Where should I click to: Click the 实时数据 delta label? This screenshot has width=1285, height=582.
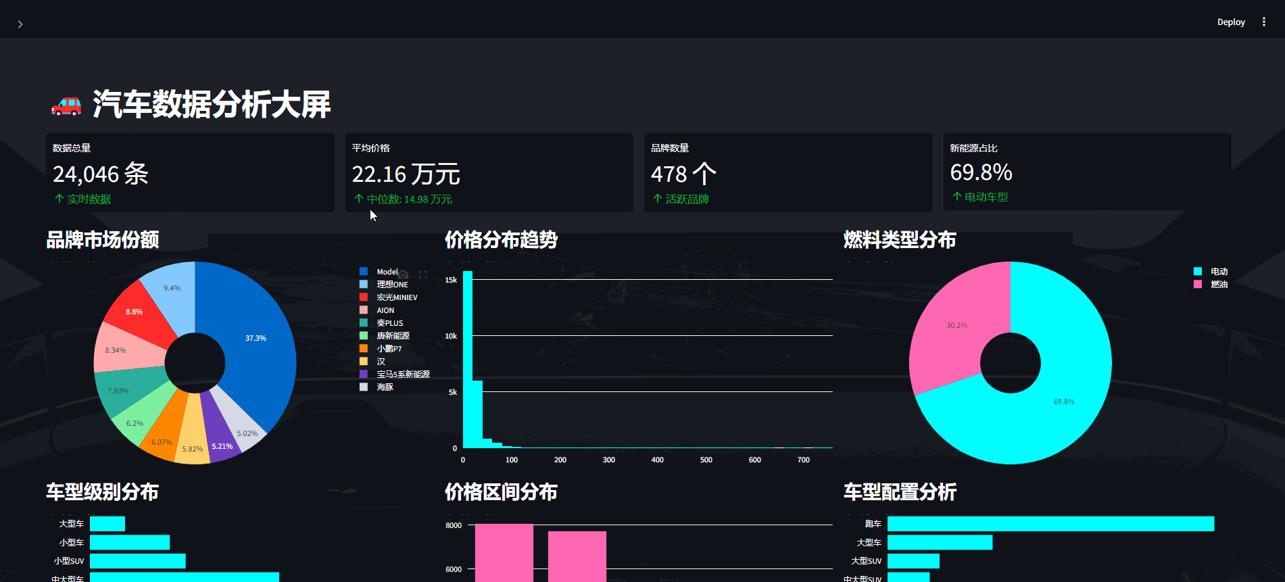click(89, 199)
